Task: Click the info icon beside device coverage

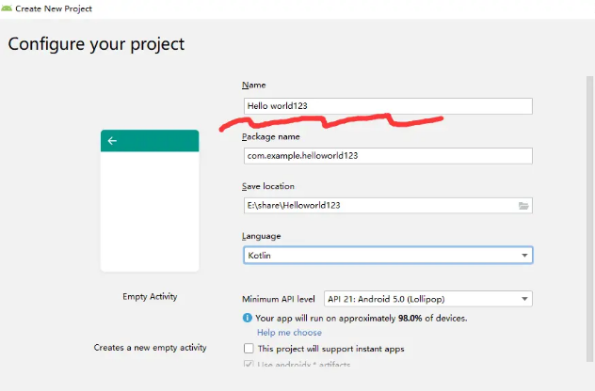Action: point(247,318)
